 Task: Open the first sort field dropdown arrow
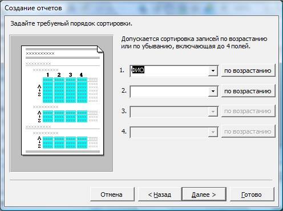click(x=213, y=71)
